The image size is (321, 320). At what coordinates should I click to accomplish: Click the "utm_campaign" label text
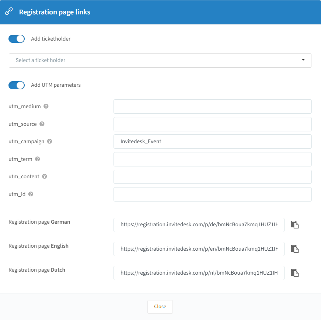27,141
